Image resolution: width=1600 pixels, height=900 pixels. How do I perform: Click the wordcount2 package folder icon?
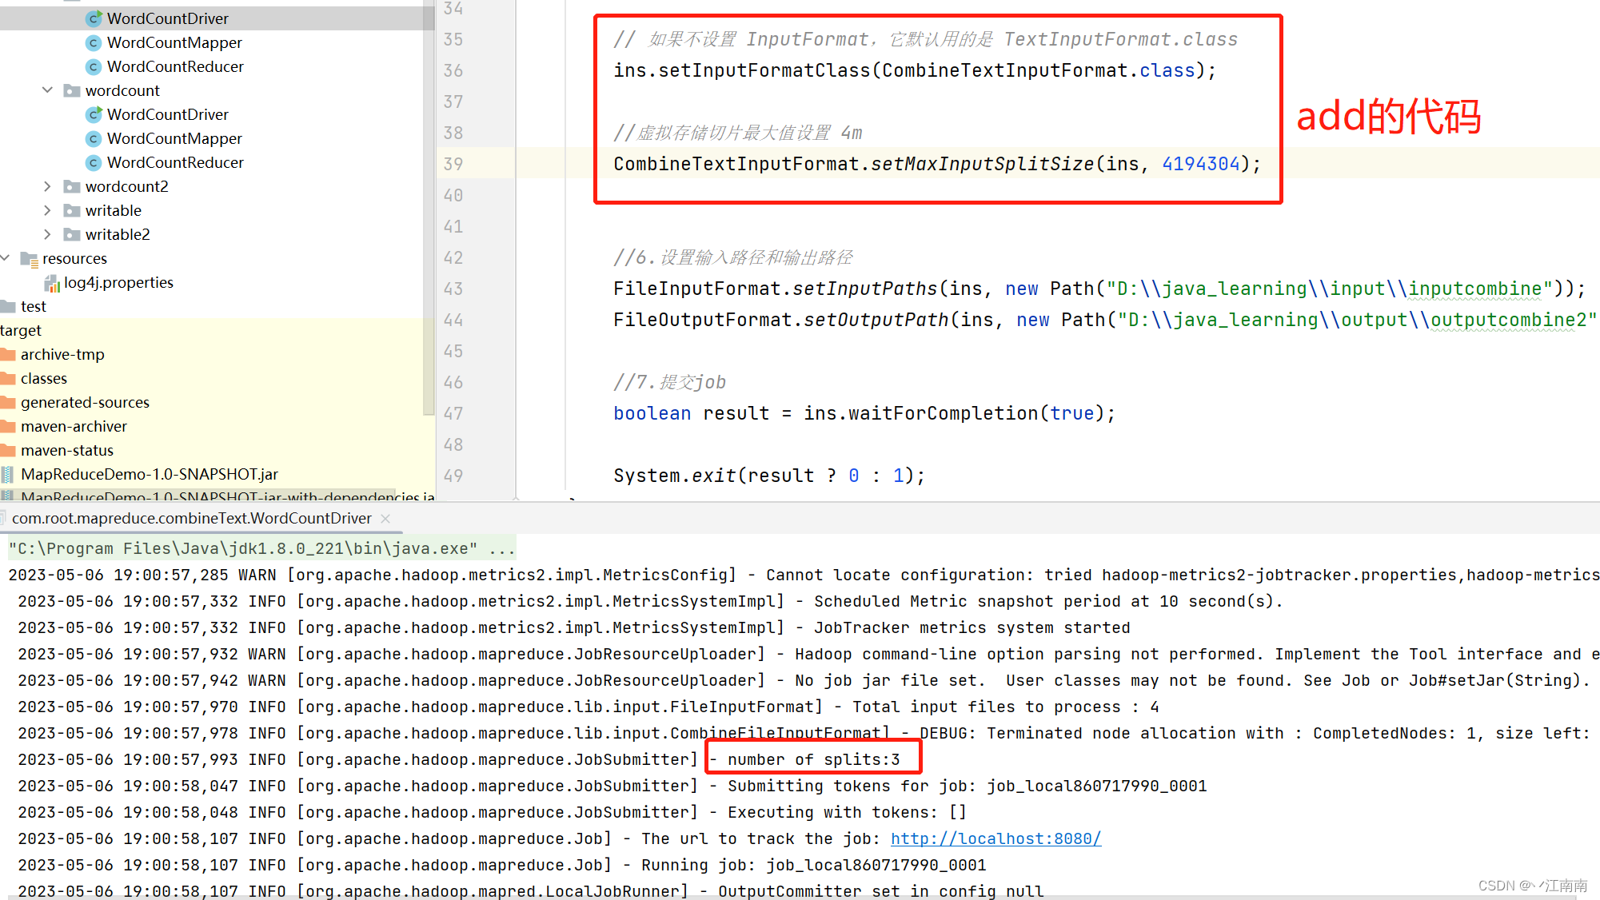click(x=72, y=186)
